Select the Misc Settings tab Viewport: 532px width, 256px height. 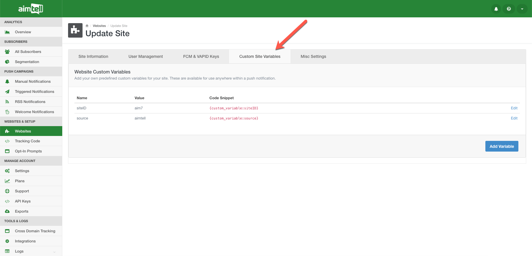point(313,56)
